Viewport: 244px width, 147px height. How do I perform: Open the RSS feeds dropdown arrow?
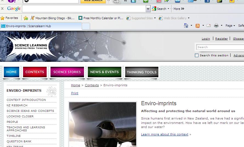point(203,25)
